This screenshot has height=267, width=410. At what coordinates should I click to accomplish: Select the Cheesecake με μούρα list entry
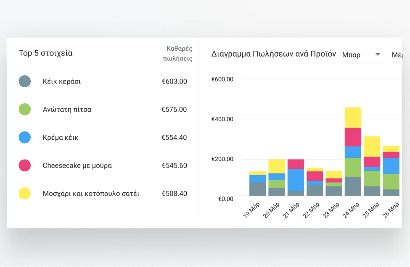(x=77, y=165)
